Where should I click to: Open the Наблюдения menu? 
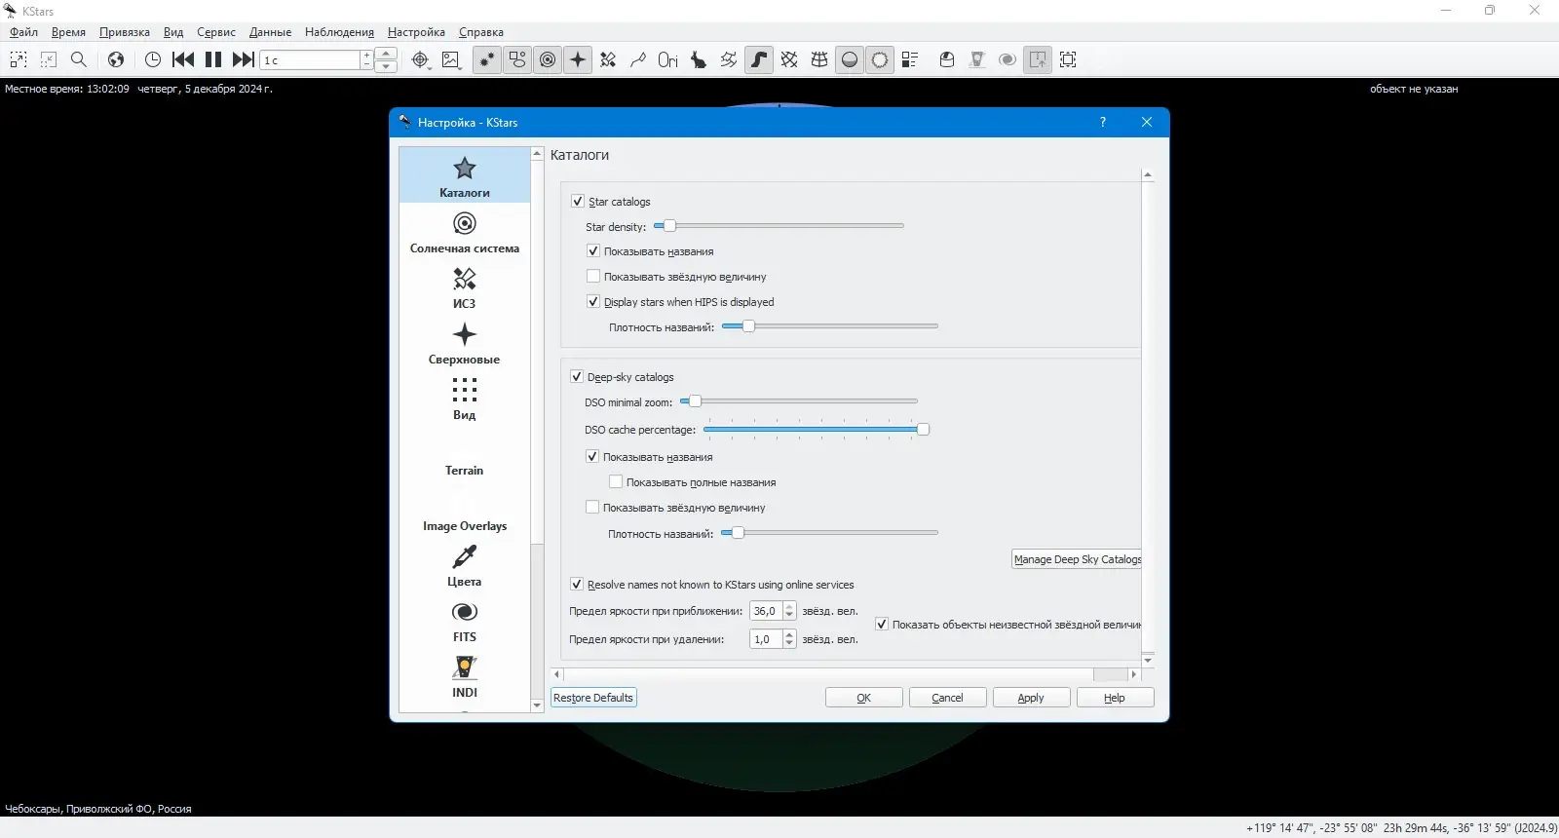coord(339,32)
